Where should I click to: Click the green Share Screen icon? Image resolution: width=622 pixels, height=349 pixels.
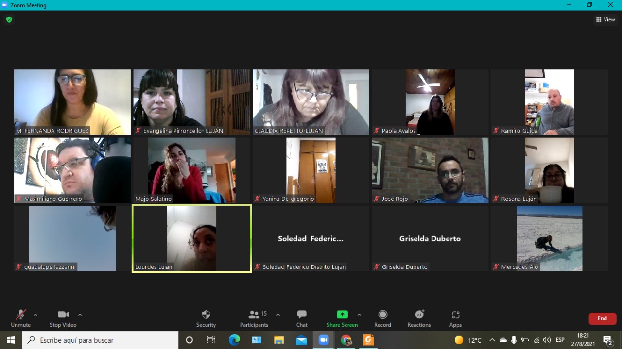(x=342, y=315)
